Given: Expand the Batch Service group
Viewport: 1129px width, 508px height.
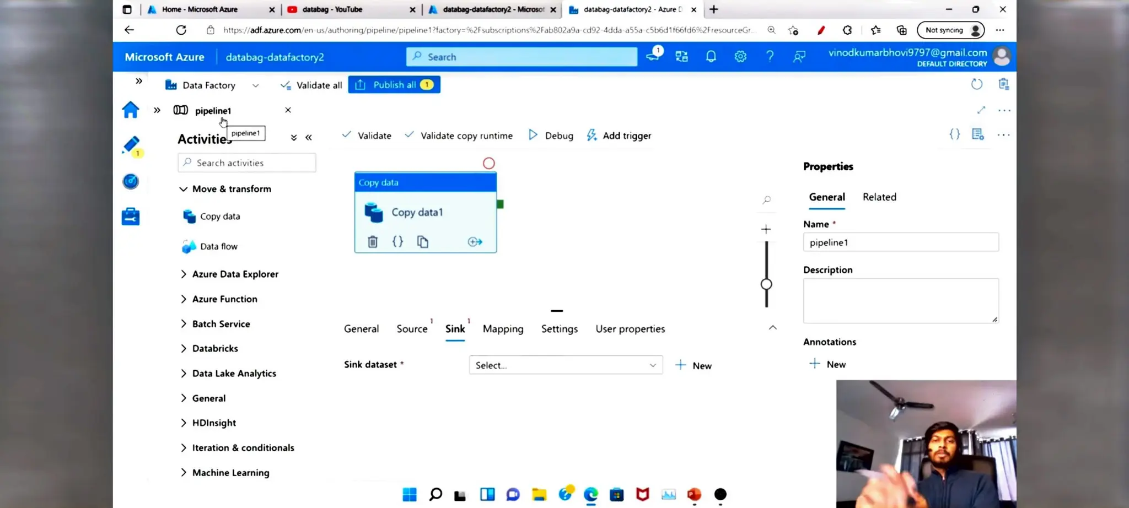Looking at the screenshot, I should click(x=215, y=323).
